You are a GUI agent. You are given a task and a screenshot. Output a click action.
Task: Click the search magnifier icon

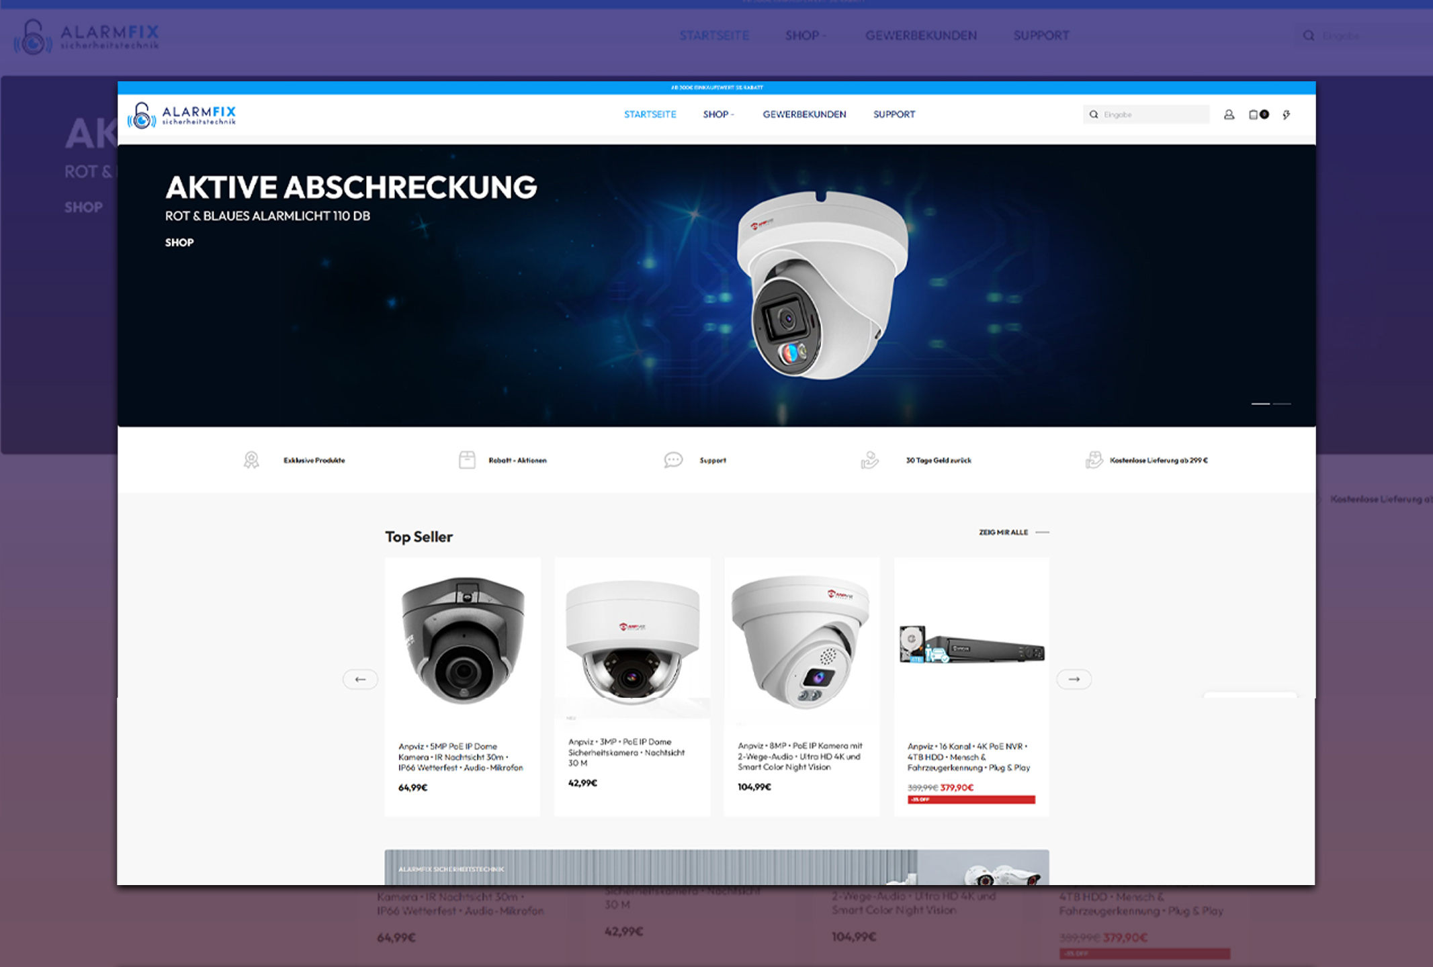pyautogui.click(x=1094, y=115)
